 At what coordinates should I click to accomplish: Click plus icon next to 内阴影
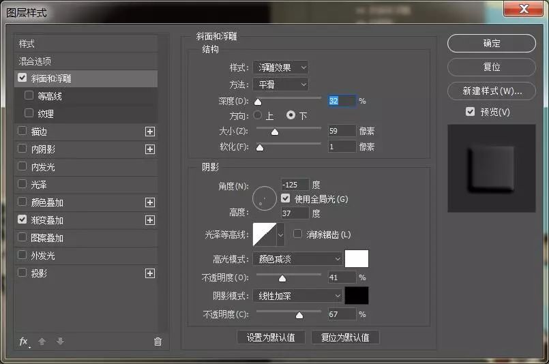pos(150,149)
